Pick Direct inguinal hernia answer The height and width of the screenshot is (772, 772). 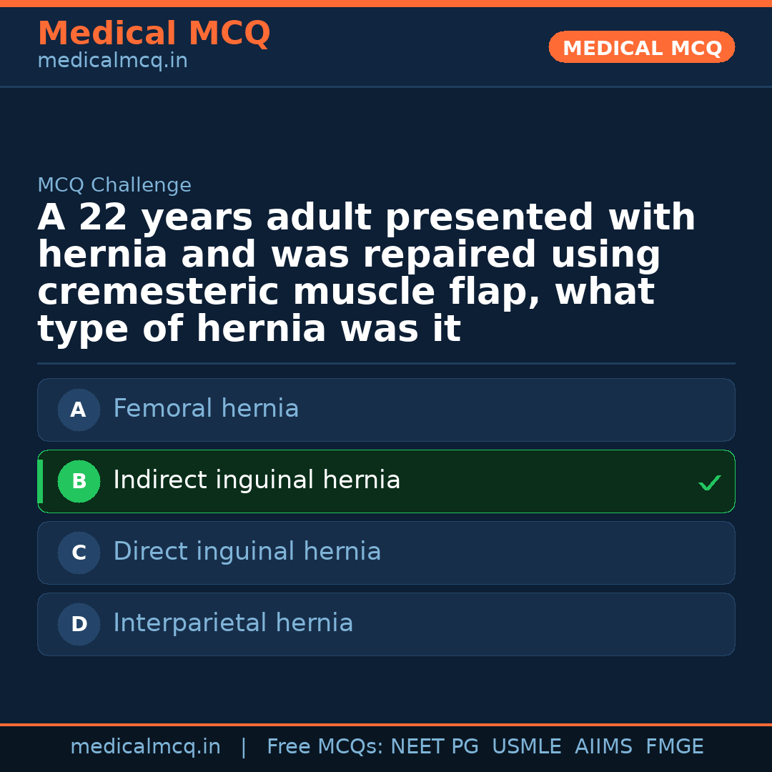click(x=247, y=552)
